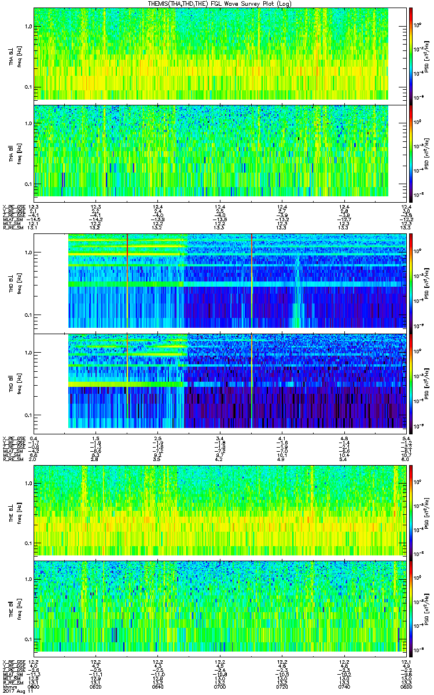
Task: Click the X_RE_GSE row label below THA panels
Action: pos(13,207)
